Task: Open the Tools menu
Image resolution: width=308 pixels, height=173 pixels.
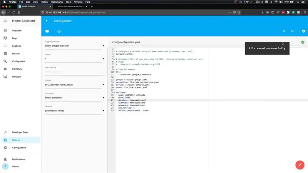Action: 69,2
